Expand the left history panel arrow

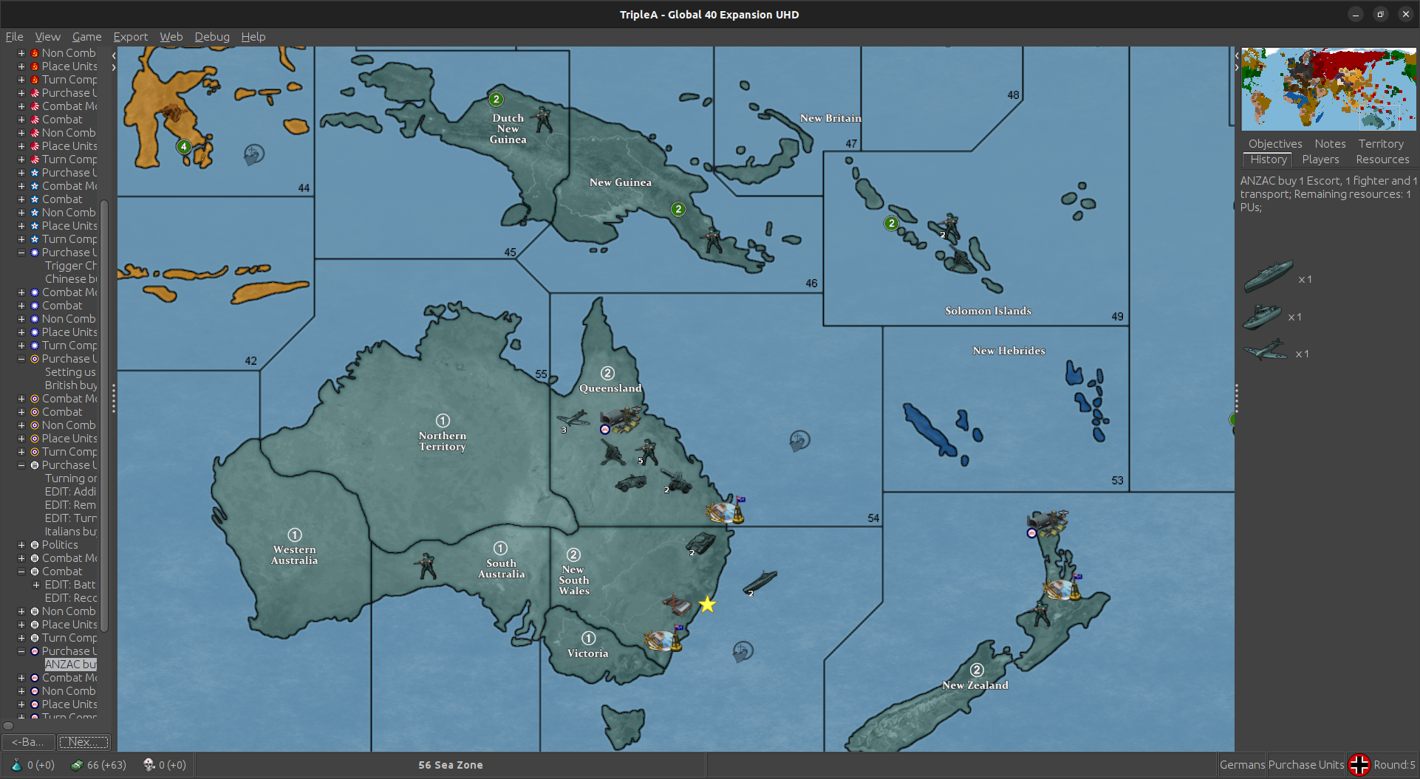(113, 67)
